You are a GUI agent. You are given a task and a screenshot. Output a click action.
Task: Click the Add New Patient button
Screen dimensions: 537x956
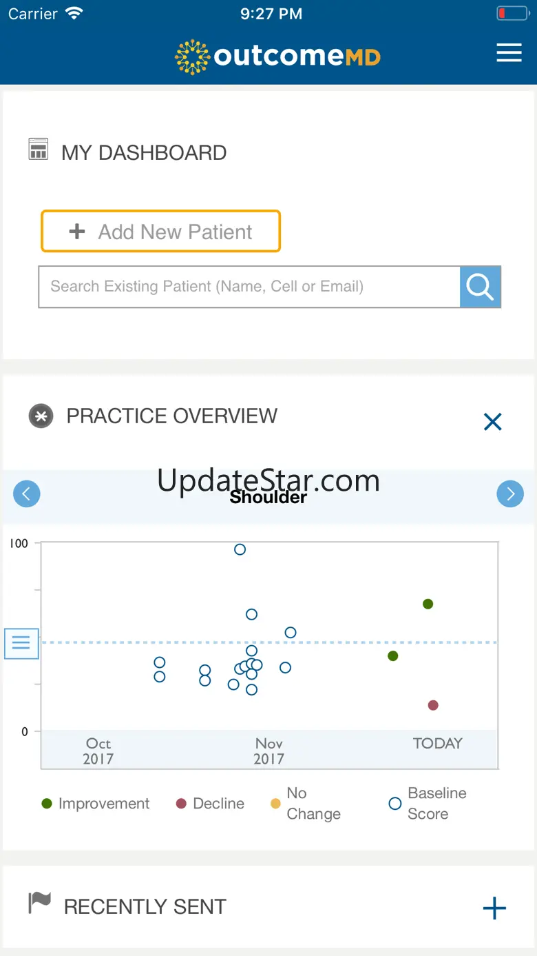click(x=161, y=232)
